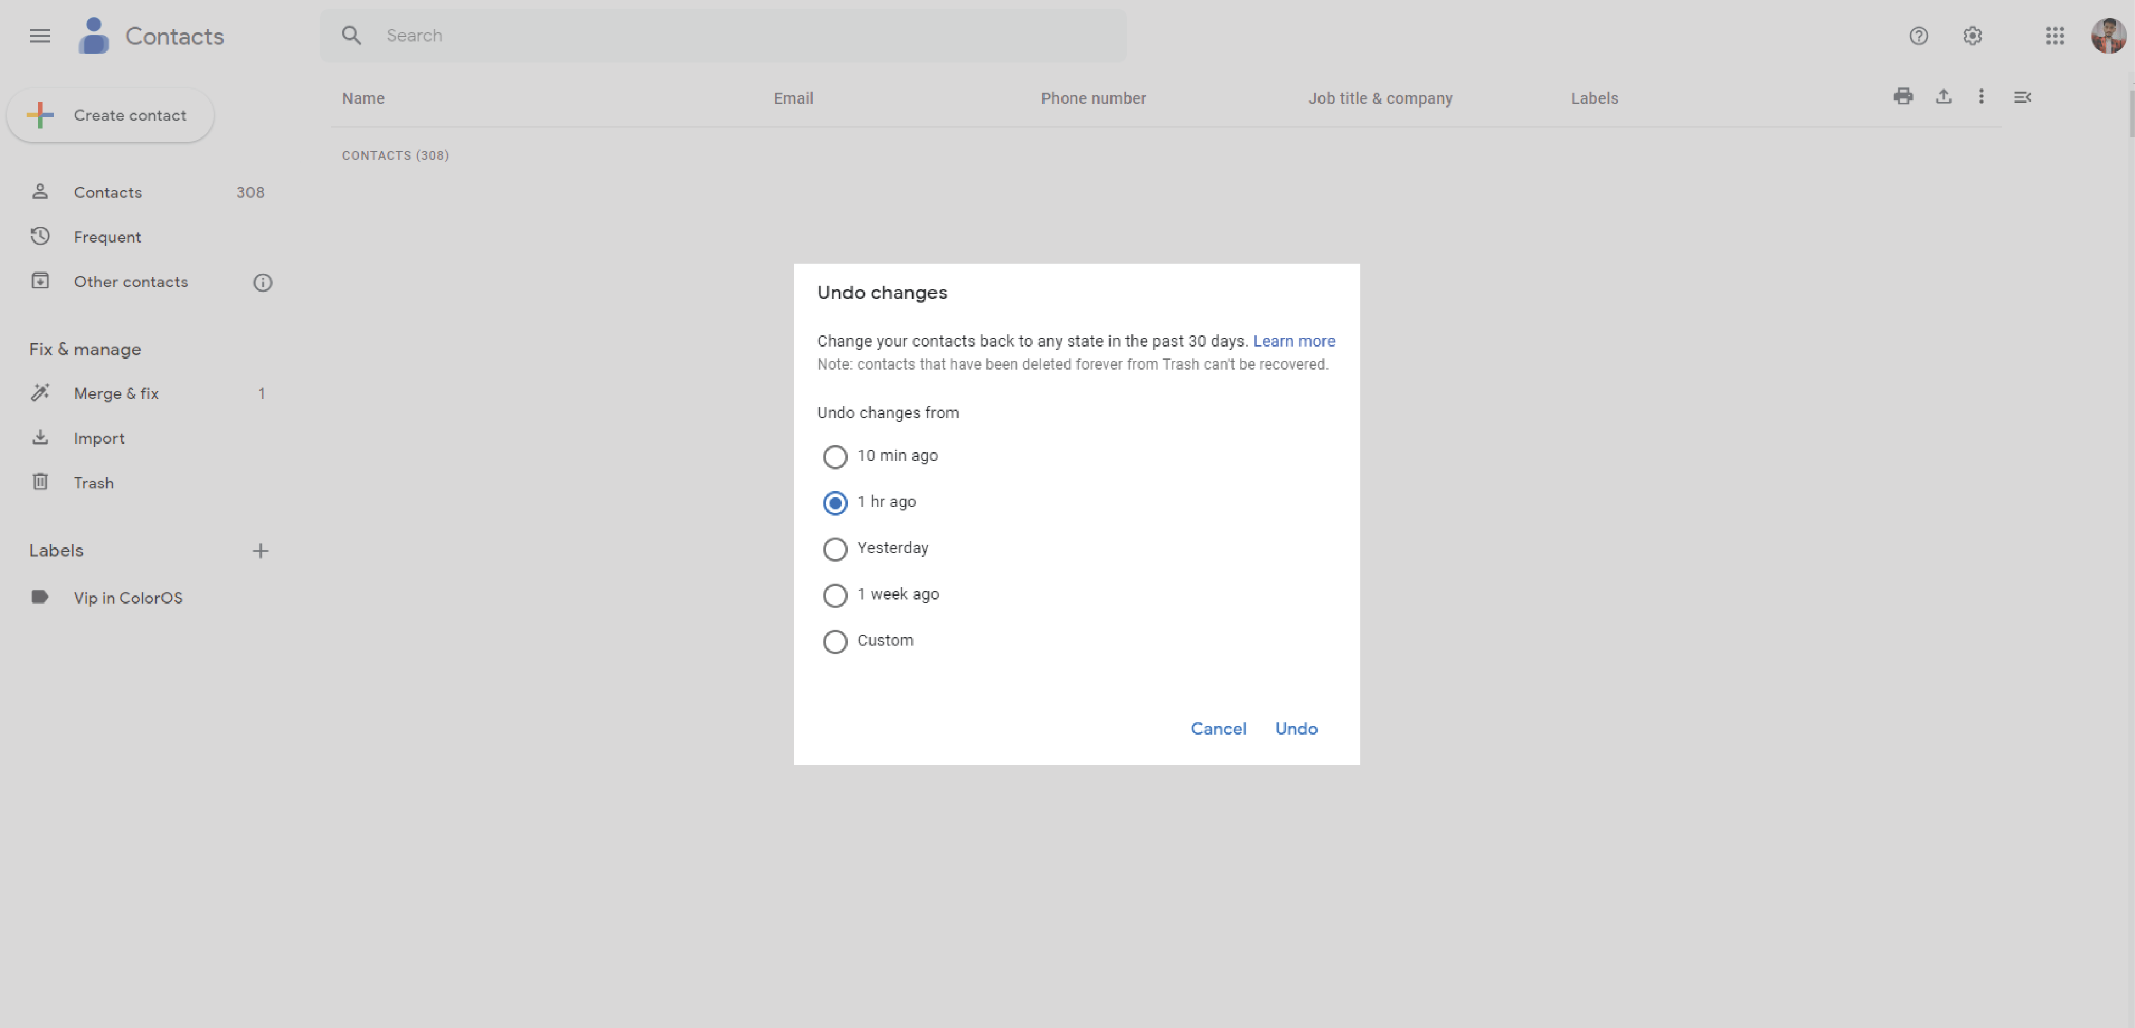Open Merge & fix in sidebar
This screenshot has height=1028, width=2135.
click(115, 394)
